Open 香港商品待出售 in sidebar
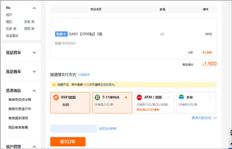The width and height of the screenshot is (232, 149). [x=20, y=99]
